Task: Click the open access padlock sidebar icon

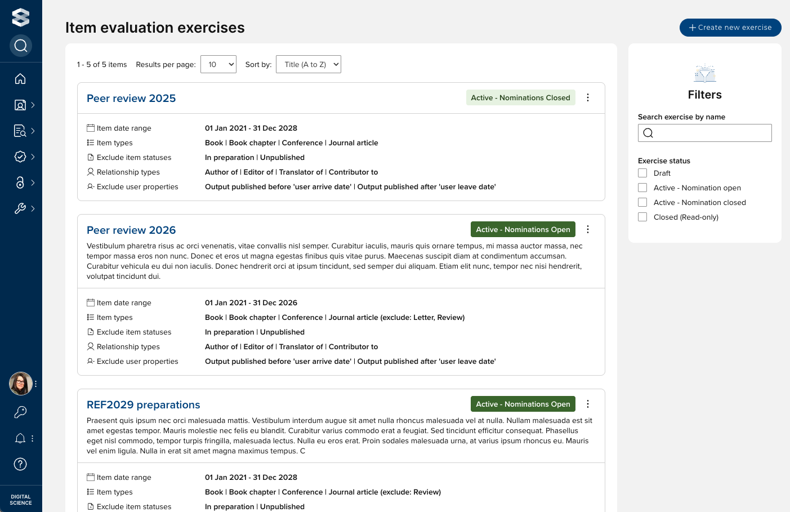Action: click(20, 182)
